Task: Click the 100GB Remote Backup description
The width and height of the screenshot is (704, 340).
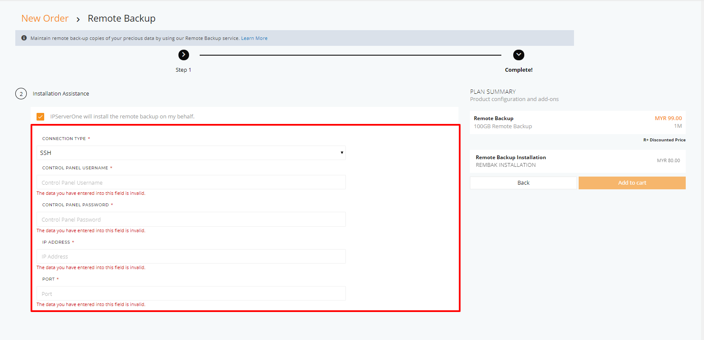Action: tap(503, 126)
